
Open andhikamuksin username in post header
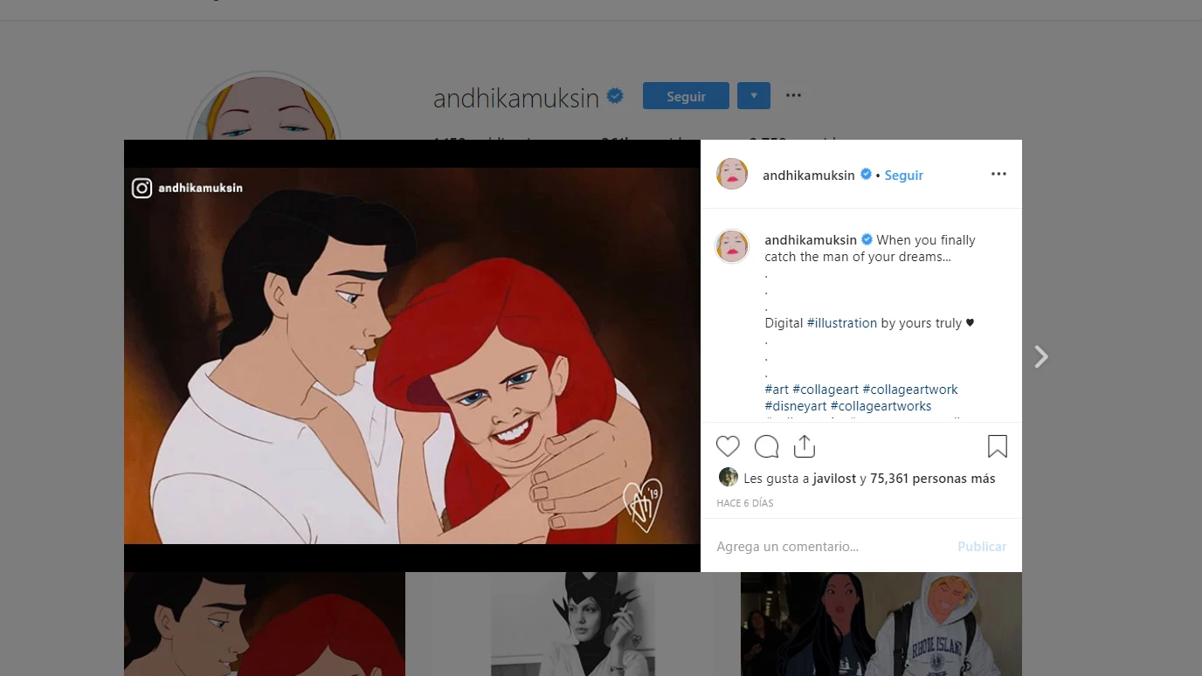pos(809,176)
